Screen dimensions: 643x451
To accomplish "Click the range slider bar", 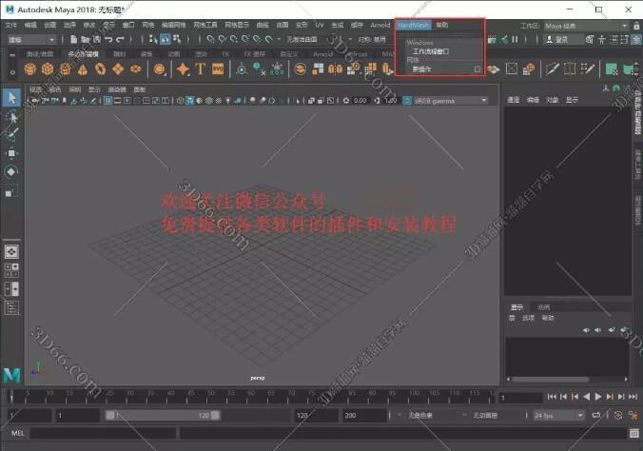I will 163,415.
